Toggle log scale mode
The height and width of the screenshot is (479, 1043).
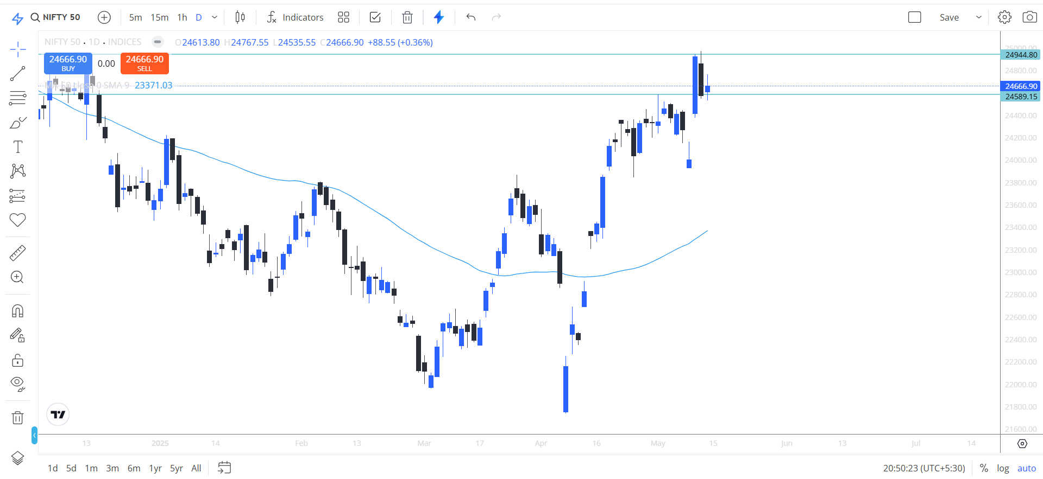point(1003,468)
